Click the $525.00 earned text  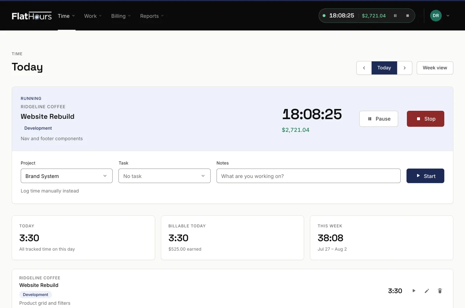point(185,249)
